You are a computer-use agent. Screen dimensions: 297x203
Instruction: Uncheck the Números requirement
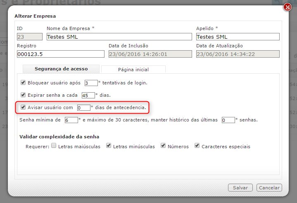(163, 146)
